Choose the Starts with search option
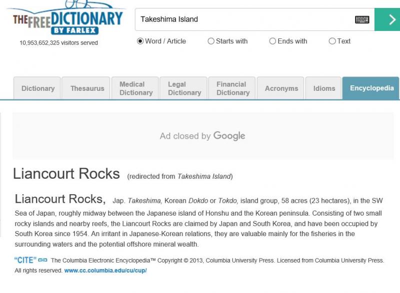This screenshot has width=400, height=293. pos(211,41)
